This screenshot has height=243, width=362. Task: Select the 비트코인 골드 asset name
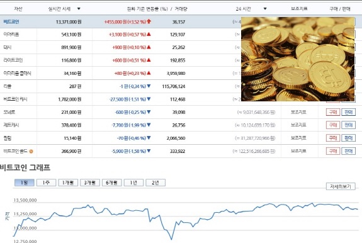point(16,151)
